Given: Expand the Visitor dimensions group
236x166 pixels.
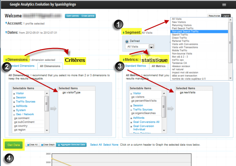Looking at the screenshot, I should (14, 94).
